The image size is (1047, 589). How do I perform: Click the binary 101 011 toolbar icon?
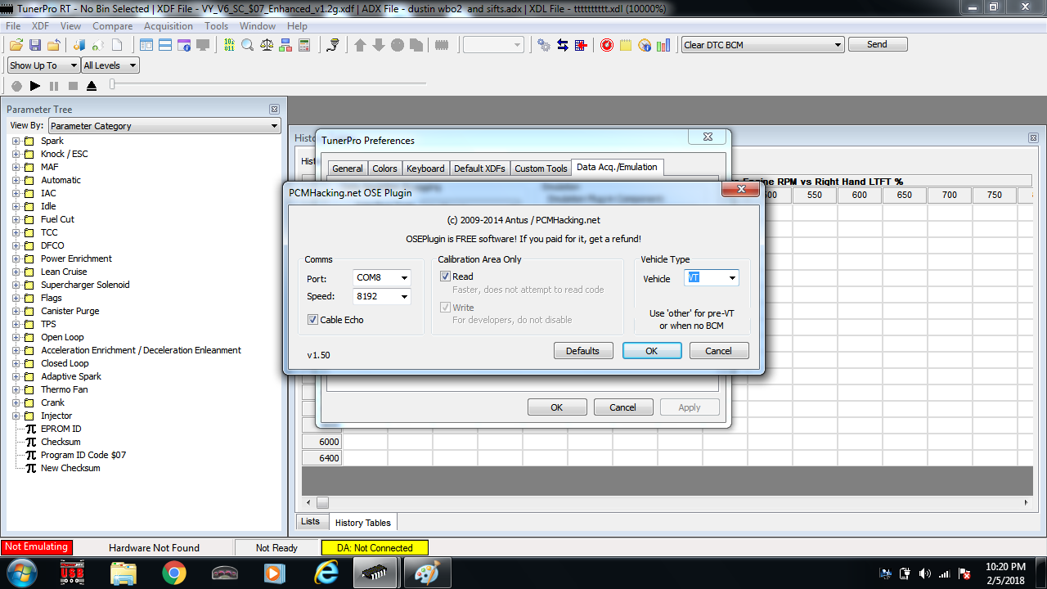pyautogui.click(x=229, y=45)
